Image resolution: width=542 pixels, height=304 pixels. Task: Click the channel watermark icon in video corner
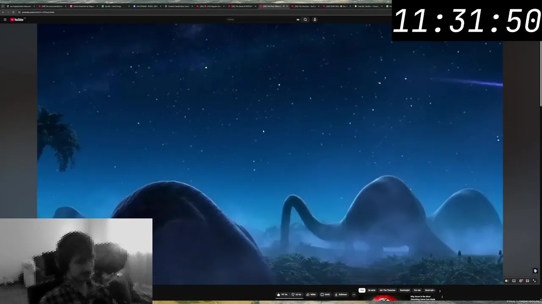click(535, 271)
